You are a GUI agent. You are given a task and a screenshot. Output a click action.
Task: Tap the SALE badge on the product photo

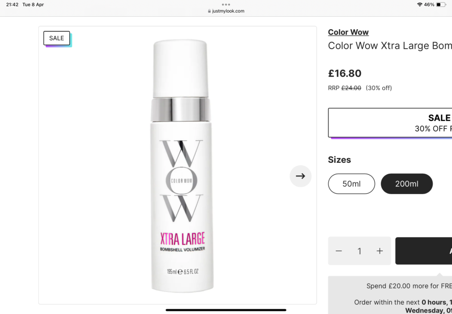coord(56,38)
